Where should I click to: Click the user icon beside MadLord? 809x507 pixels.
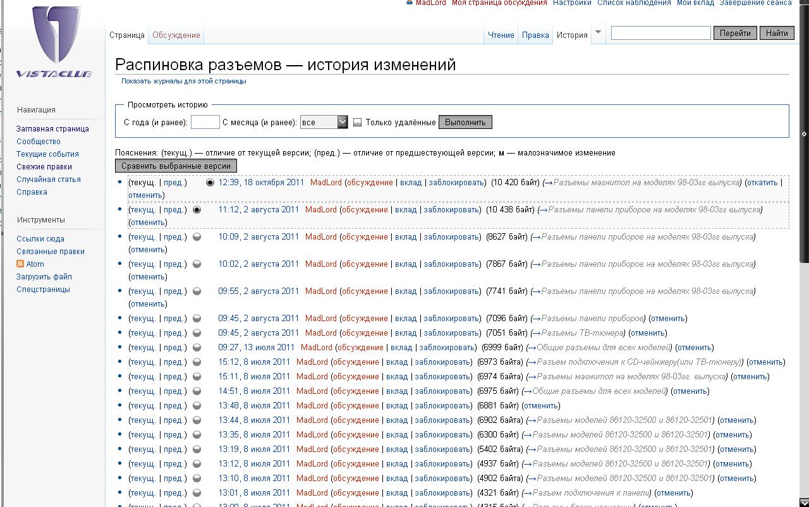point(410,3)
